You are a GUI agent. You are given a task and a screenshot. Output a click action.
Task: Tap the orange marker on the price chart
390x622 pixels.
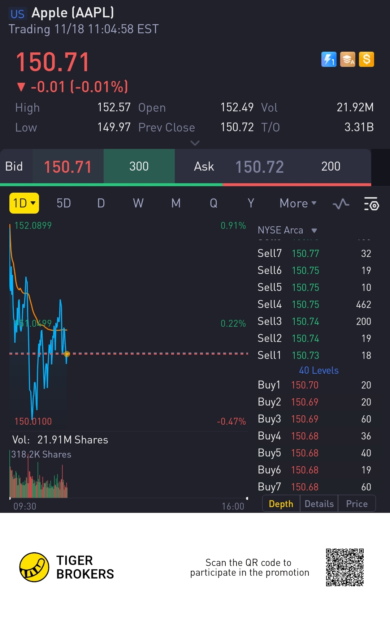67,354
